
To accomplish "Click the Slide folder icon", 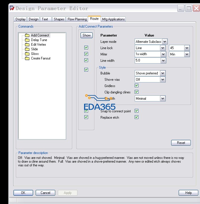I will (x=27, y=49).
